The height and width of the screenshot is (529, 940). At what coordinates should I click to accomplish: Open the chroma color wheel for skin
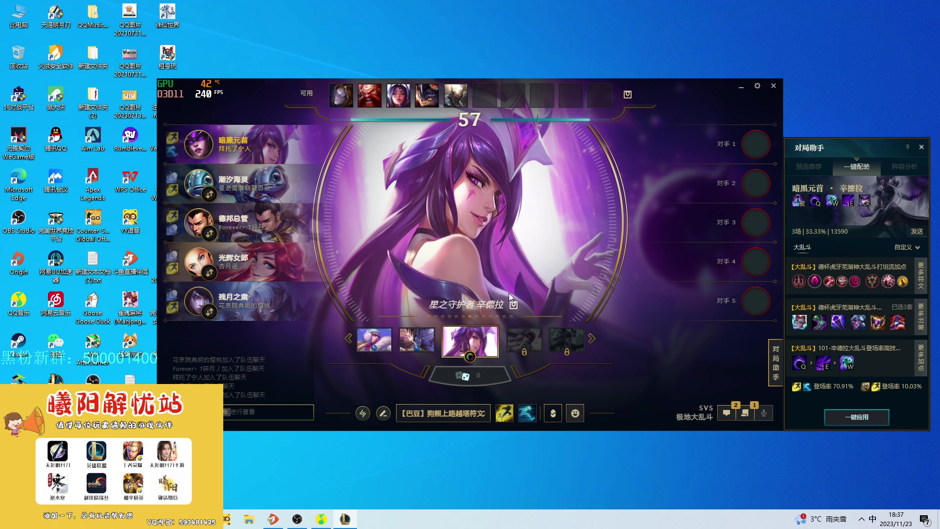click(x=470, y=357)
